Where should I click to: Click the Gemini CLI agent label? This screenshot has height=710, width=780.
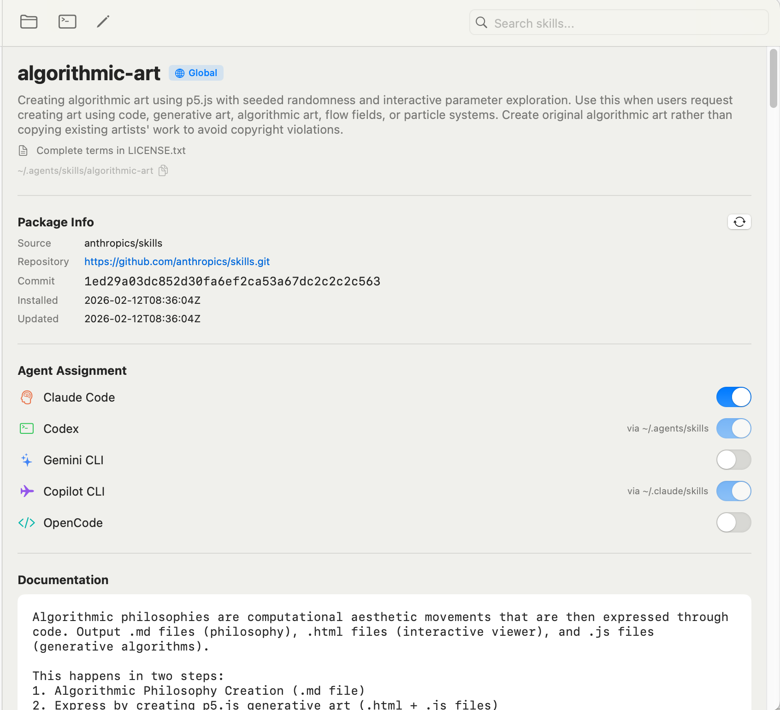pos(74,460)
